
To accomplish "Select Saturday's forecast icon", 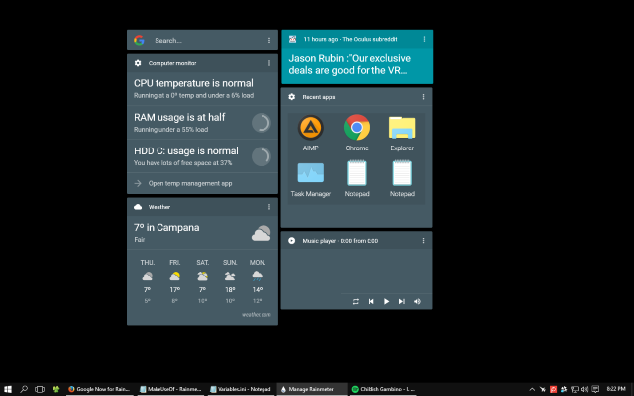I will [202, 276].
